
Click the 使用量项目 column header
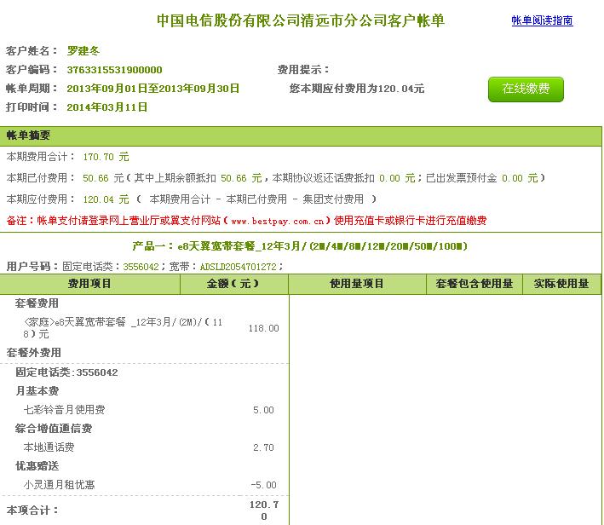point(357,284)
